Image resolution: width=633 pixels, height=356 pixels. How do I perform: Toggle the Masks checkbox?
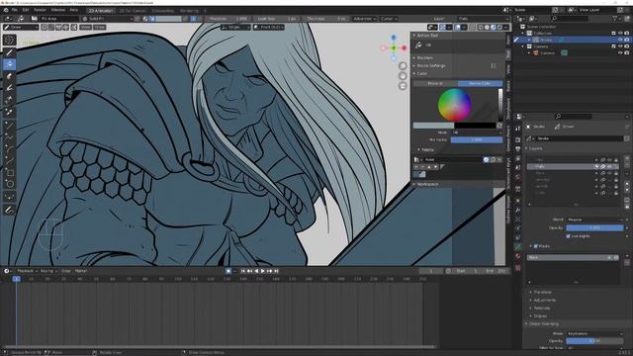[x=536, y=246]
